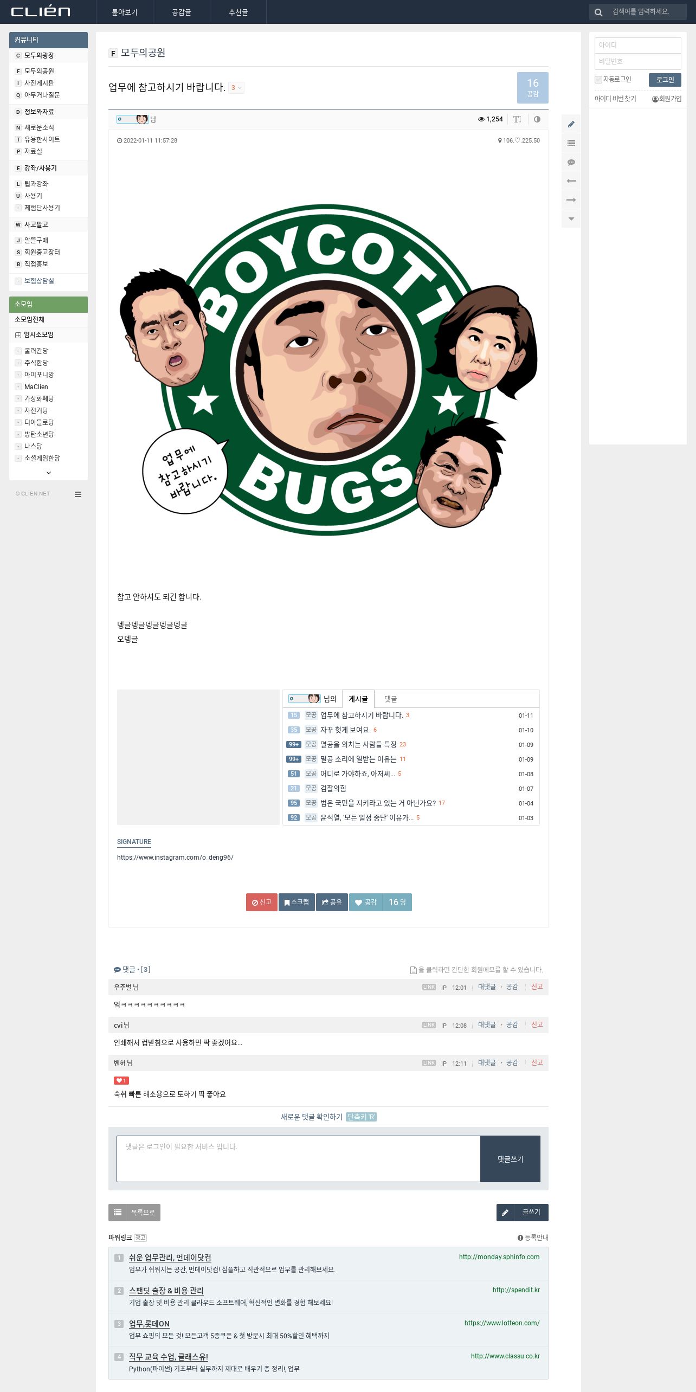696x1392 pixels.
Task: Click the search magnifier icon
Action: point(598,12)
